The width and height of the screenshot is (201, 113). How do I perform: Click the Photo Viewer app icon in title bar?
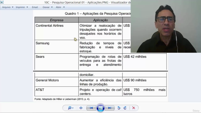[2, 2]
